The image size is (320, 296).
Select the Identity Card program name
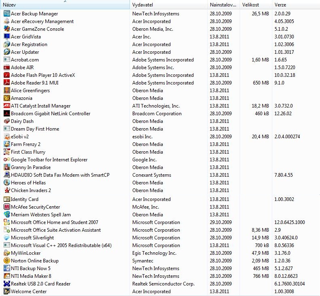pos(25,199)
